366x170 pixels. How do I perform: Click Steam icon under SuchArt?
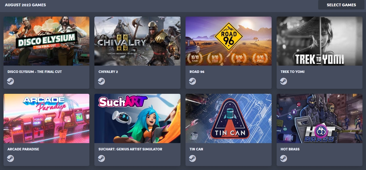click(101, 158)
